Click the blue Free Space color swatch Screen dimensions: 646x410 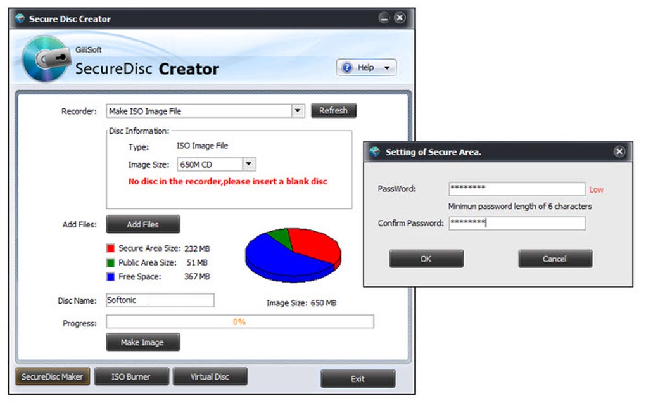click(110, 276)
